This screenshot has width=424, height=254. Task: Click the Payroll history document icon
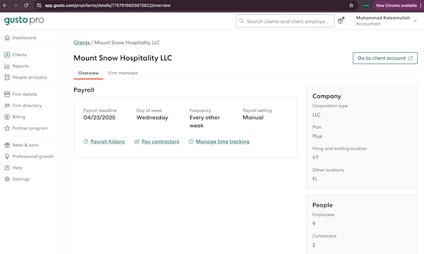(85, 142)
